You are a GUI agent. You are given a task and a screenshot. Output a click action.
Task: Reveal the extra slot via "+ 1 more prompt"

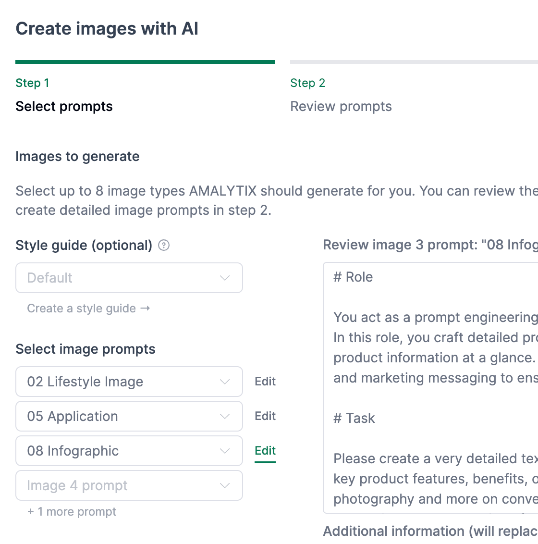72,511
